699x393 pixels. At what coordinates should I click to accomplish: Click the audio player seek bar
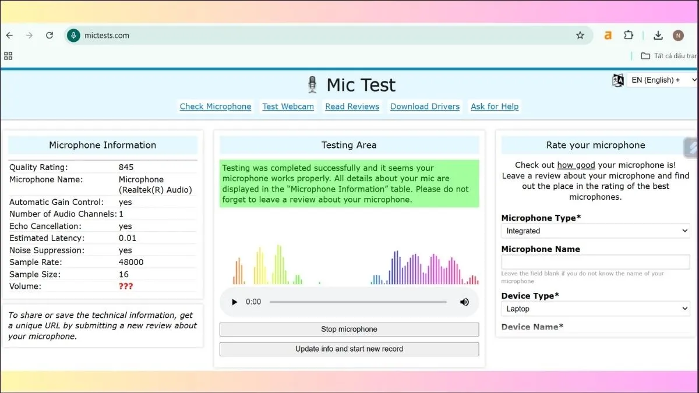click(x=358, y=302)
